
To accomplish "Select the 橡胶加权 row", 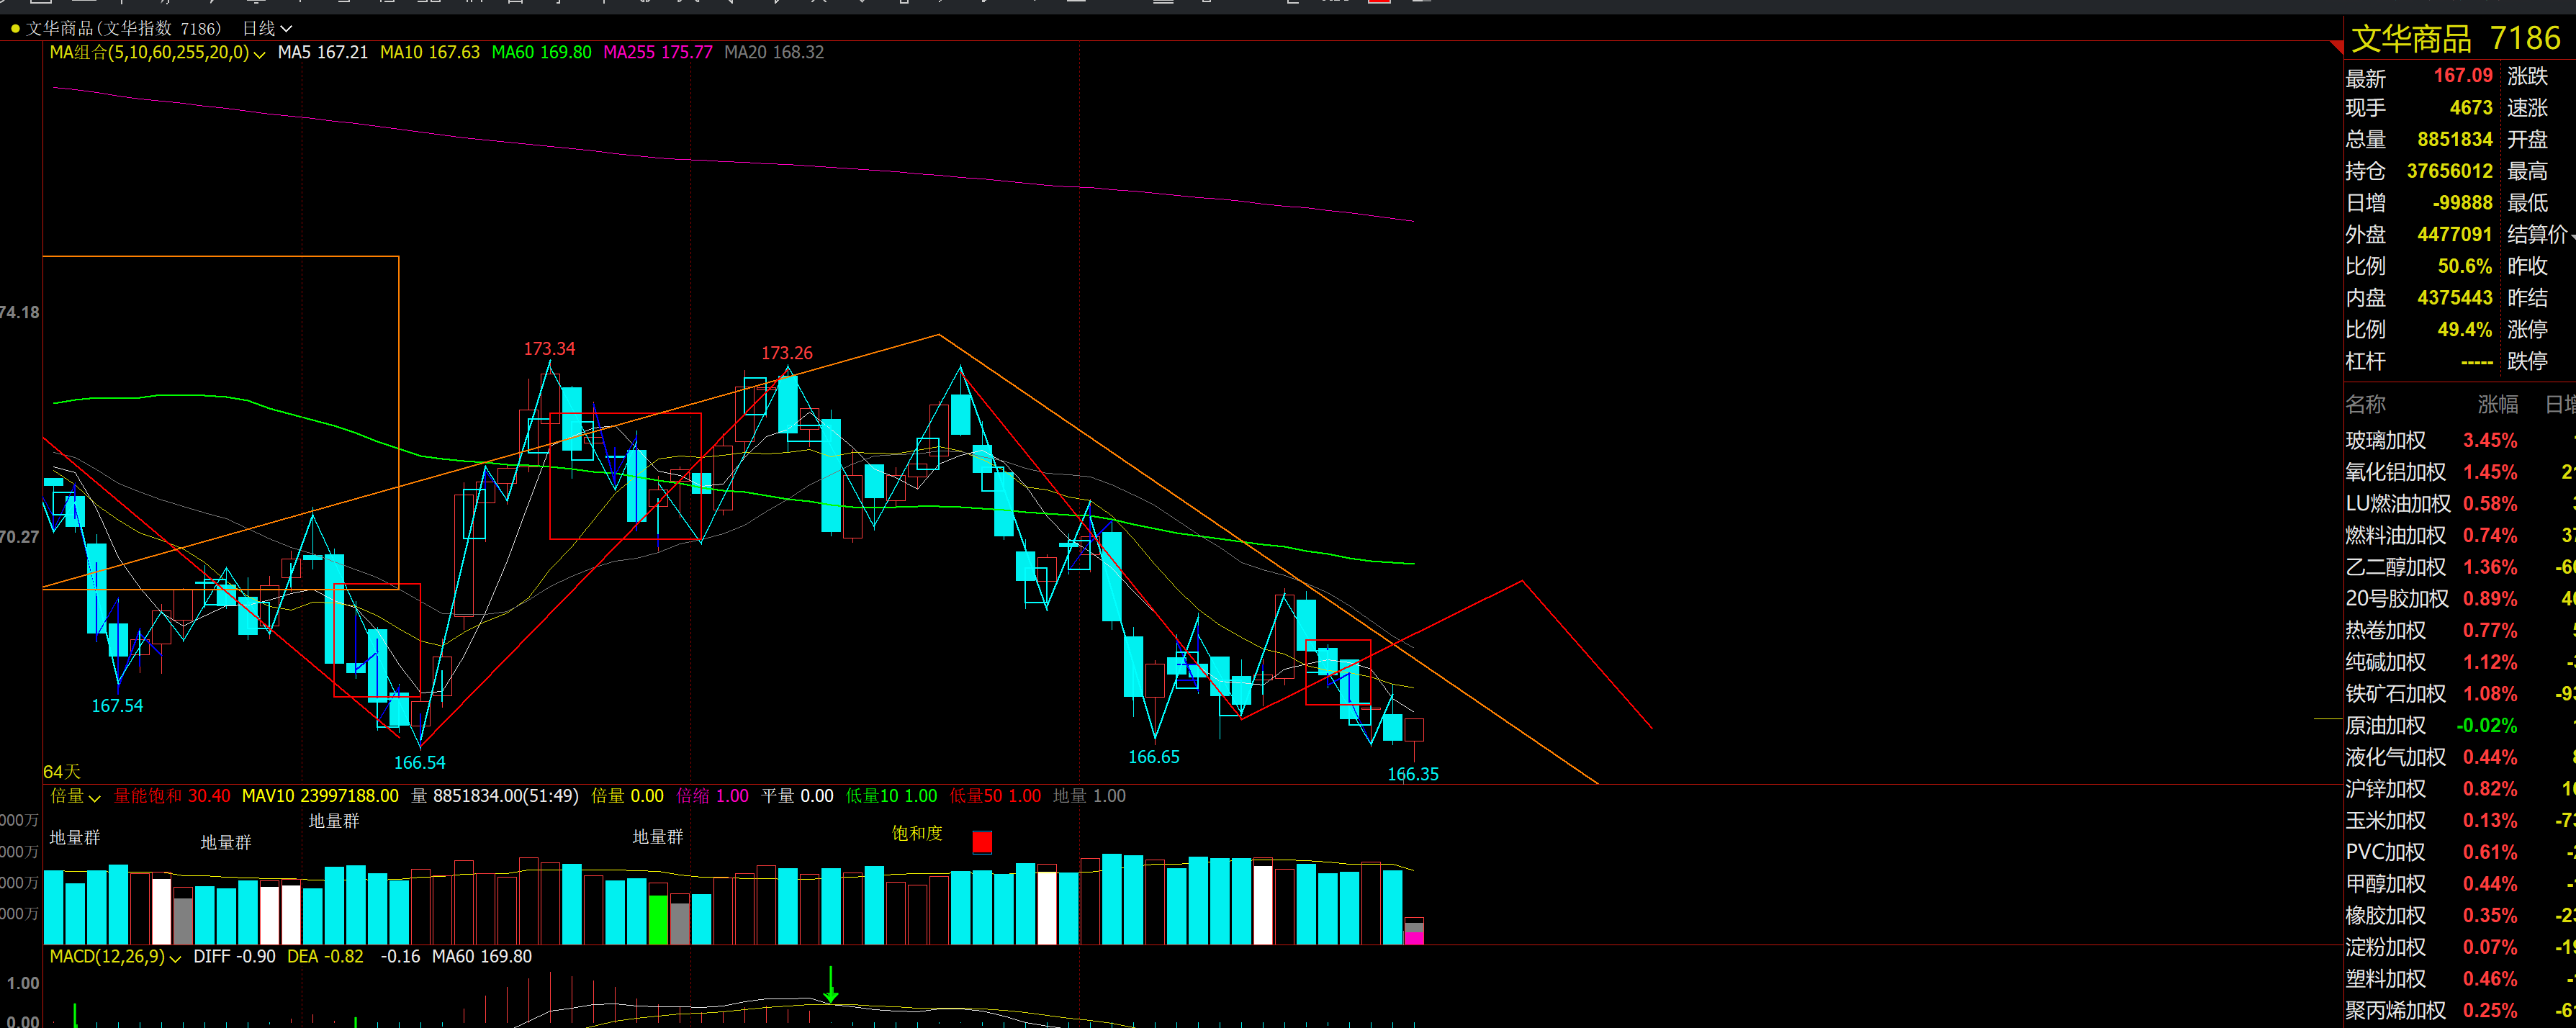I will pos(2460,916).
